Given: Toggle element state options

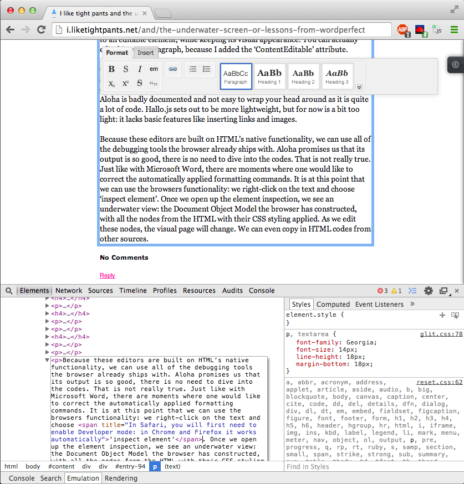Looking at the screenshot, I should pyautogui.click(x=455, y=315).
